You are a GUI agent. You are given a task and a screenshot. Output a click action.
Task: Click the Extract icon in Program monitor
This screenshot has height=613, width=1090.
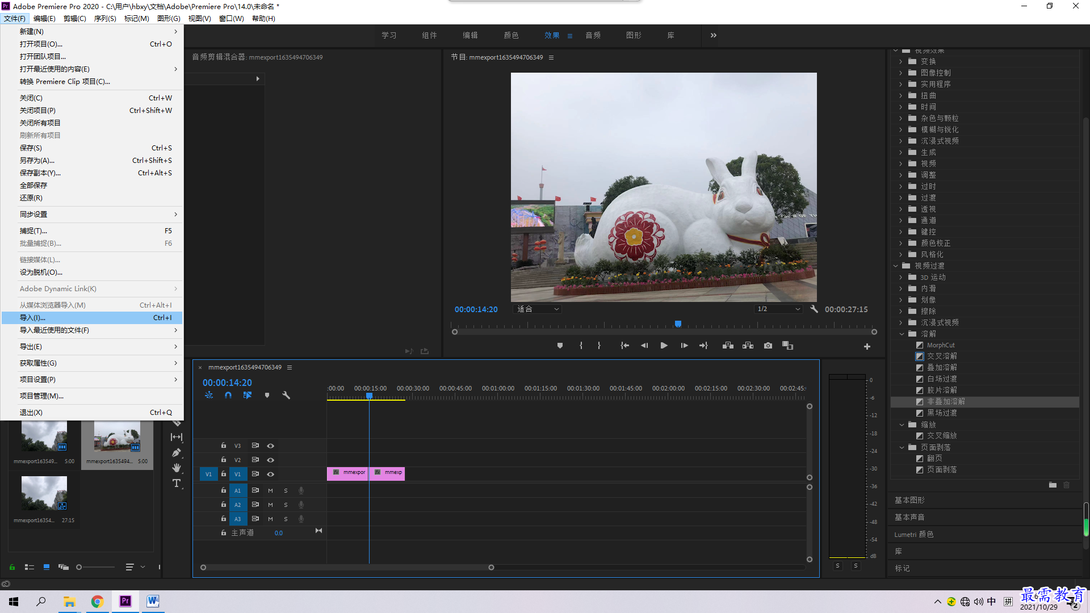pos(748,346)
